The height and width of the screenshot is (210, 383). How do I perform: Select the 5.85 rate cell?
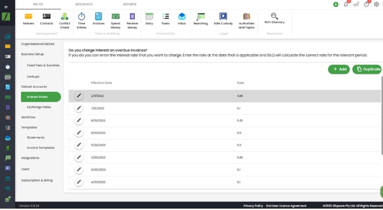tap(240, 157)
